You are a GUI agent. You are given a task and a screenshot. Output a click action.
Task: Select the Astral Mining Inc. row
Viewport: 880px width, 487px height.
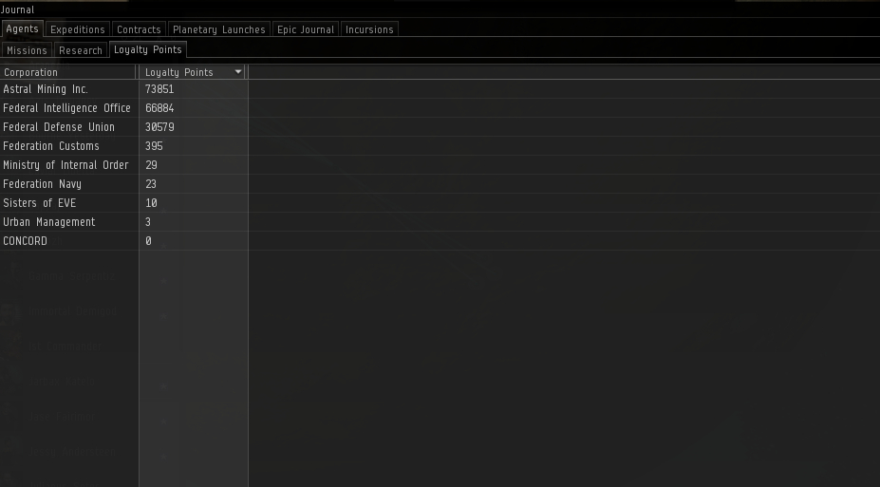click(440, 89)
